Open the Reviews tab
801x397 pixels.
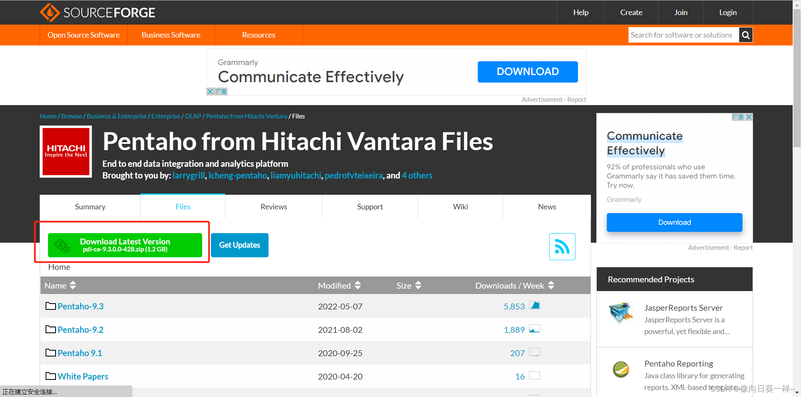click(x=274, y=207)
